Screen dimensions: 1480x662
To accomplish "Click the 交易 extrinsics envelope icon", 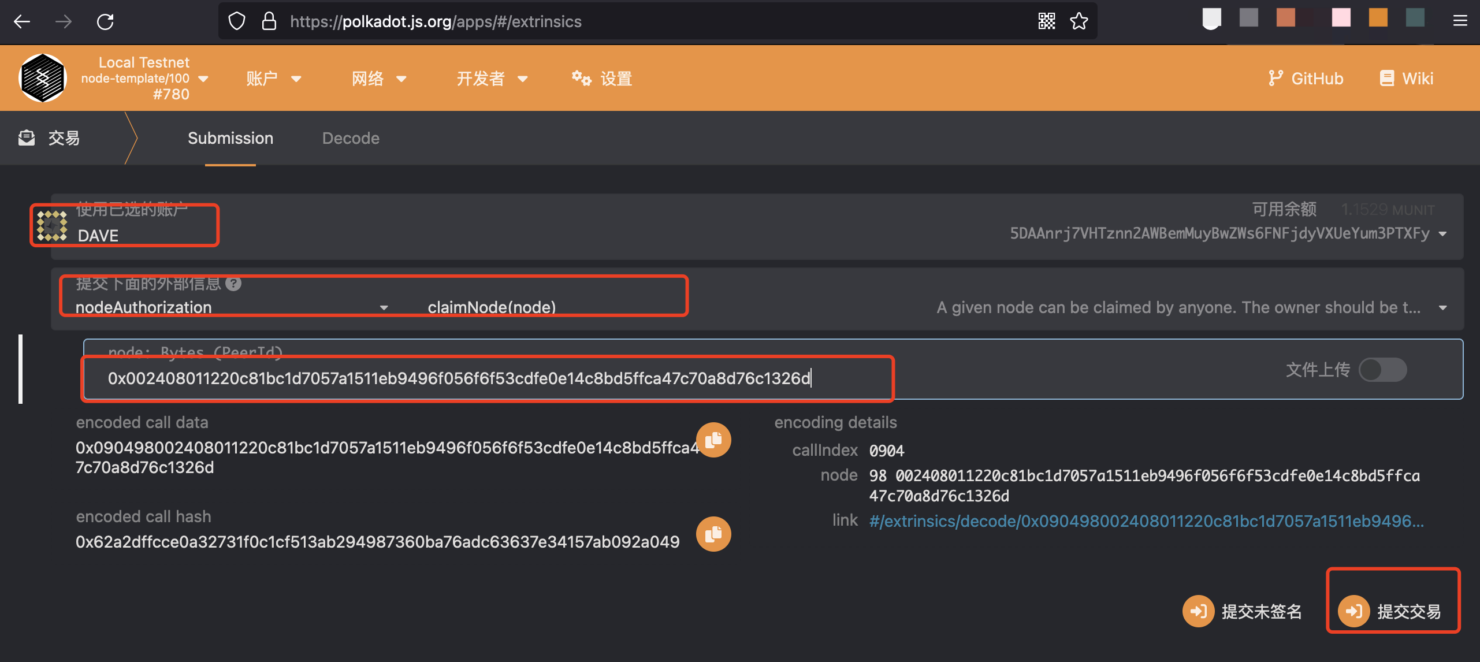I will 27,138.
